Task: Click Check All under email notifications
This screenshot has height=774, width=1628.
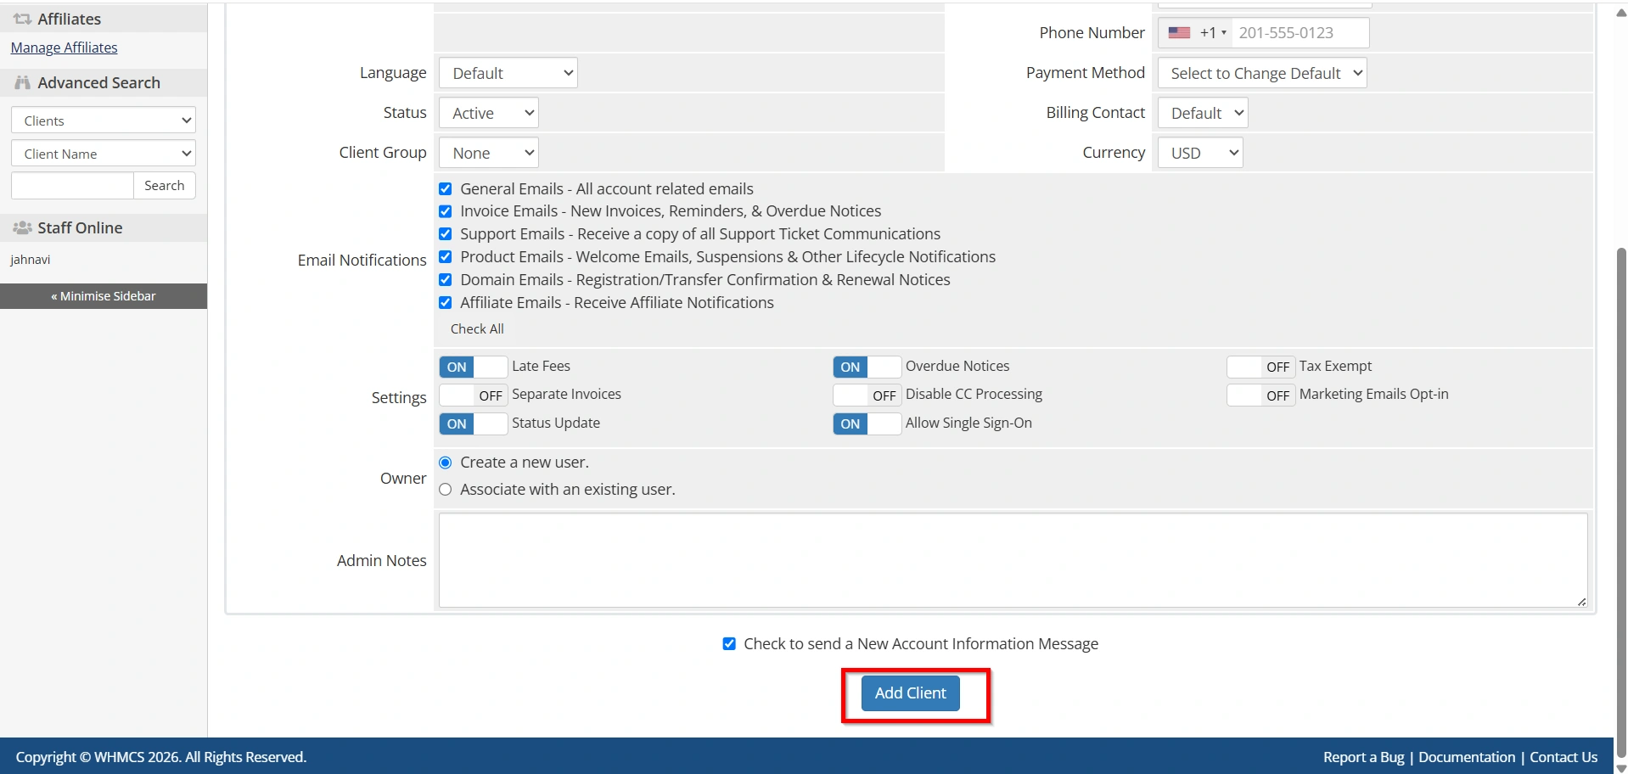Action: pos(477,329)
